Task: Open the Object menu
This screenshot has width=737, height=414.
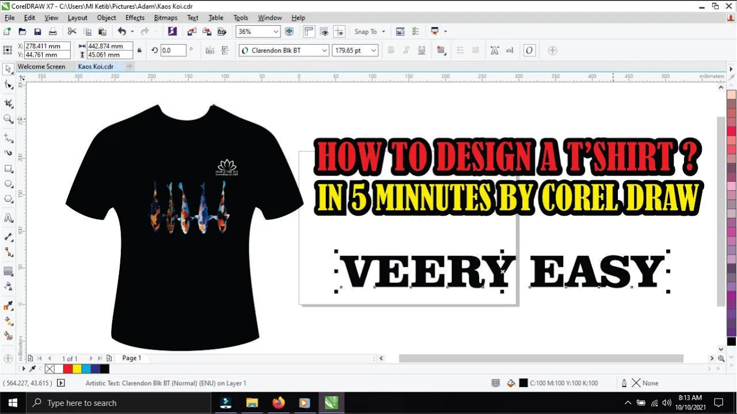Action: 107,18
